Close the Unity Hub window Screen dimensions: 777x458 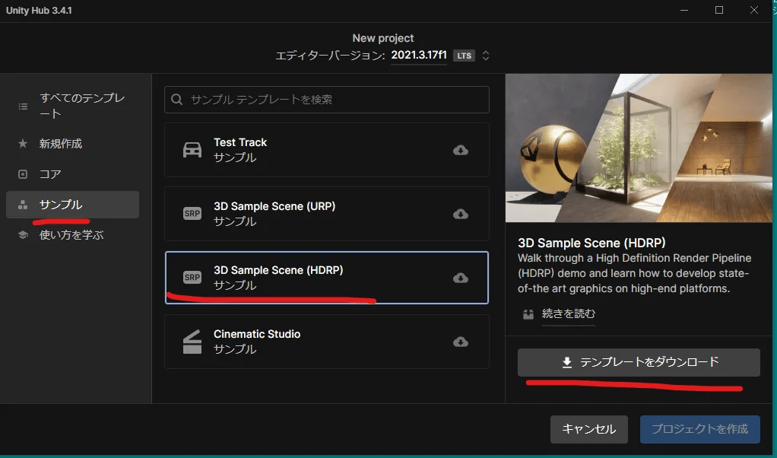[753, 10]
